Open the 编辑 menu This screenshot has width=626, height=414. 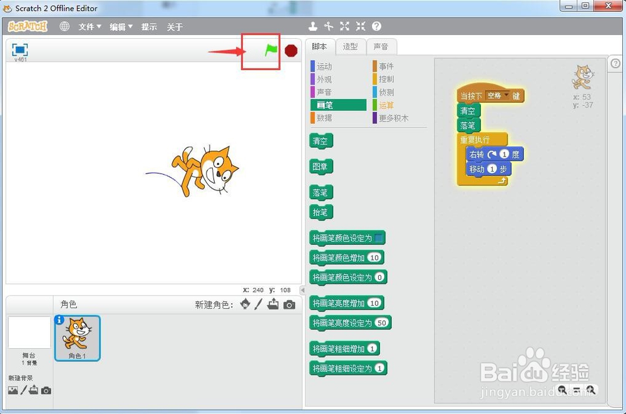click(x=121, y=27)
